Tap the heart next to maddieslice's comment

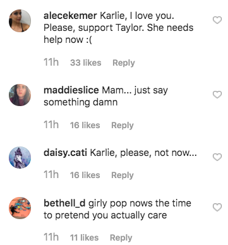(217, 95)
